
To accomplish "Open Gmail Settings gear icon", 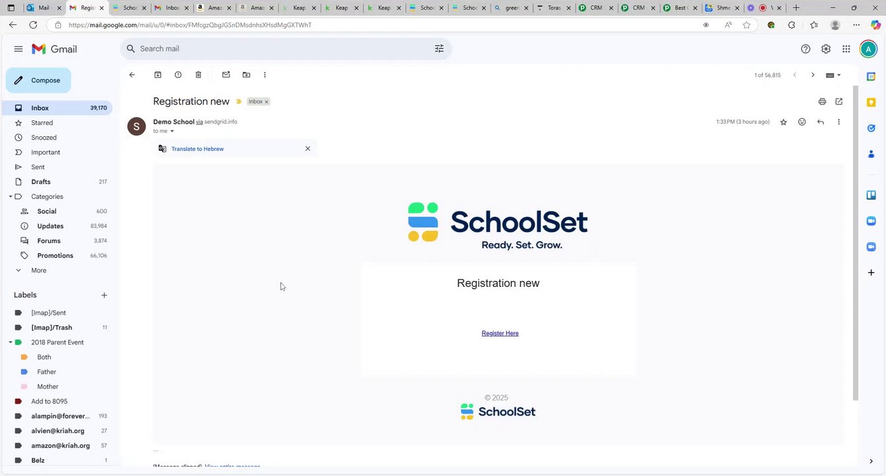I will coord(826,49).
